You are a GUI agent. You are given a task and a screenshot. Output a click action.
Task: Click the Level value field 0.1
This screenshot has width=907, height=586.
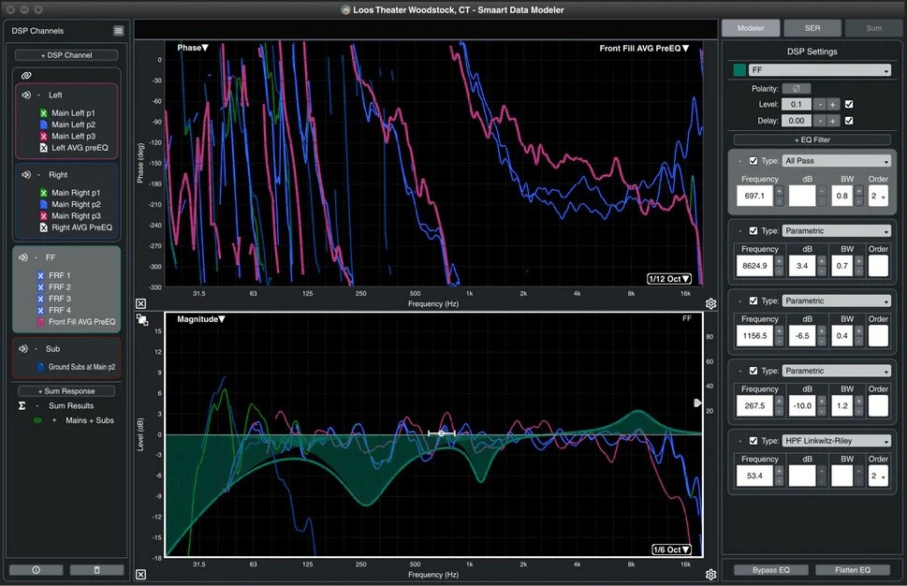tap(797, 104)
